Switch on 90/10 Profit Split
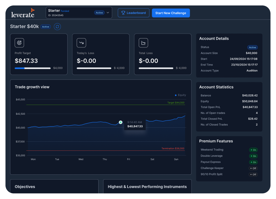 (x=253, y=174)
